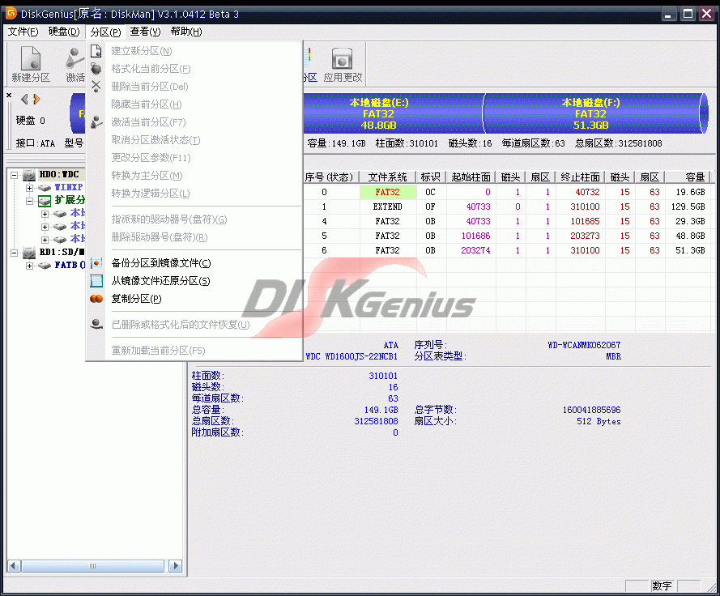Select WINXP in the disk tree
The width and height of the screenshot is (720, 596).
point(68,187)
